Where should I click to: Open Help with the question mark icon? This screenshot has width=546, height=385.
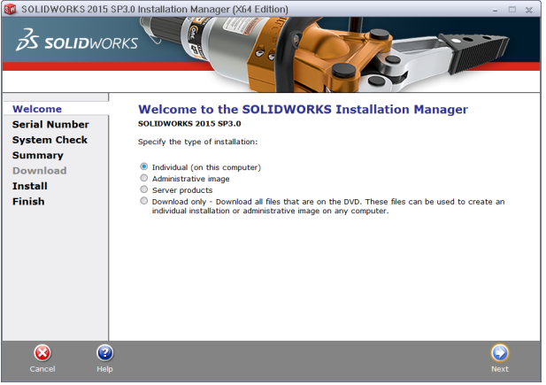(x=105, y=355)
